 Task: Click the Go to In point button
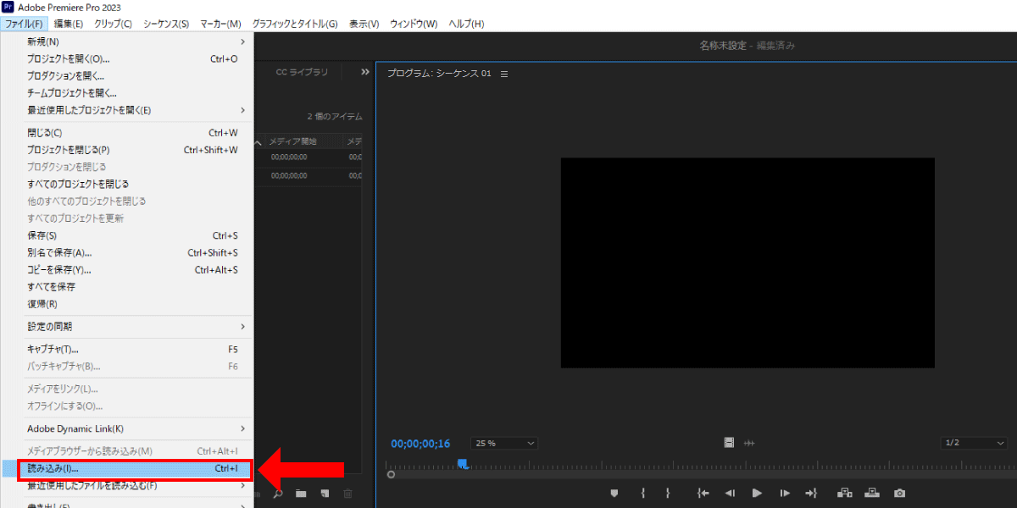(703, 493)
